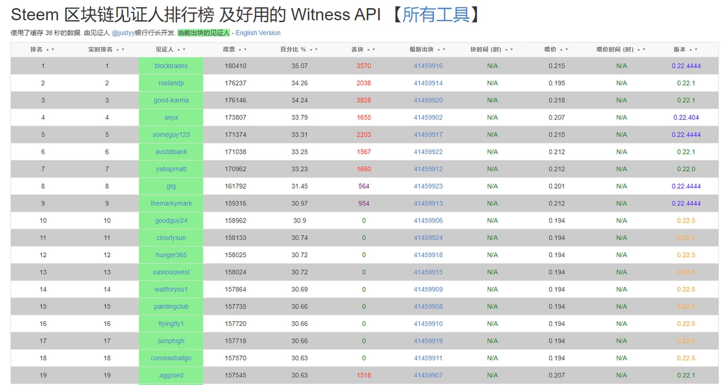The height and width of the screenshot is (385, 721).
Task: Open witness blocktrades link
Action: [171, 66]
